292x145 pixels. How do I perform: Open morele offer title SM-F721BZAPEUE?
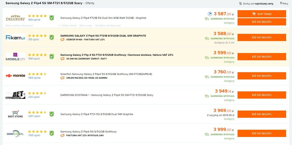tap(106, 74)
